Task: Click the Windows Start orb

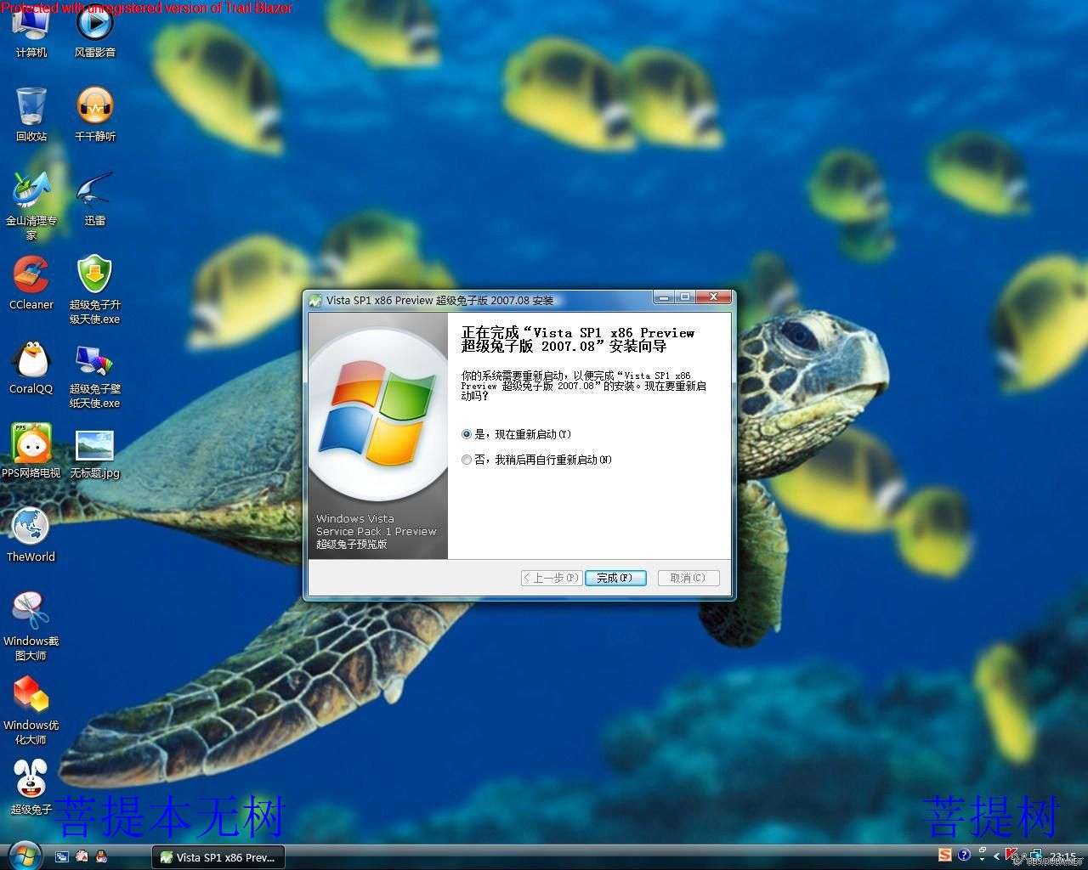Action: 23,855
